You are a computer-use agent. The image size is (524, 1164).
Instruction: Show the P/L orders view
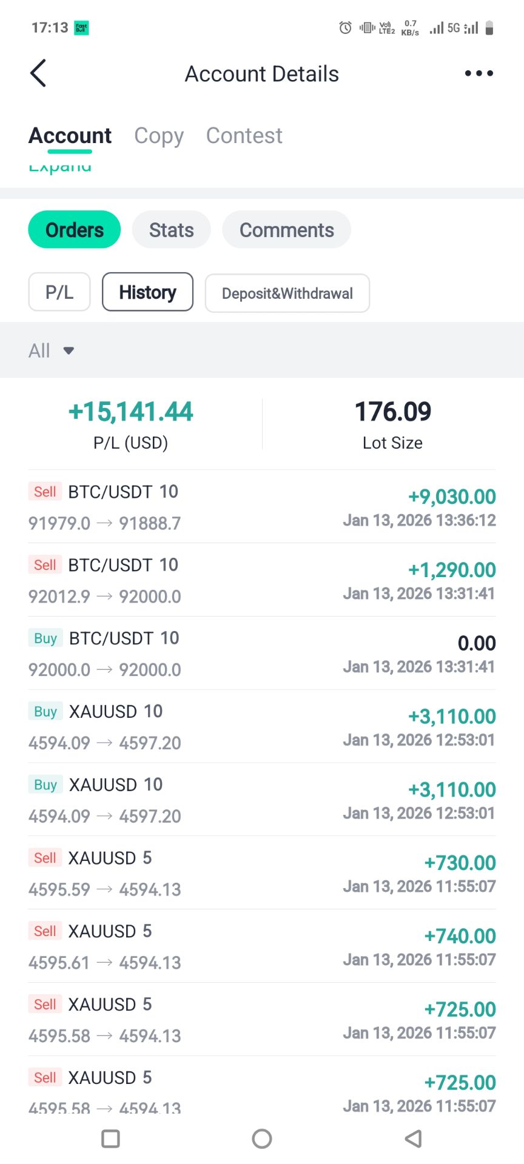pos(59,292)
